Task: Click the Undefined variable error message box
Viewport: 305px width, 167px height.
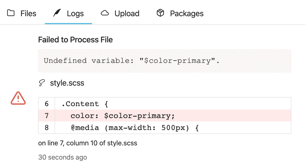Action: (x=164, y=61)
